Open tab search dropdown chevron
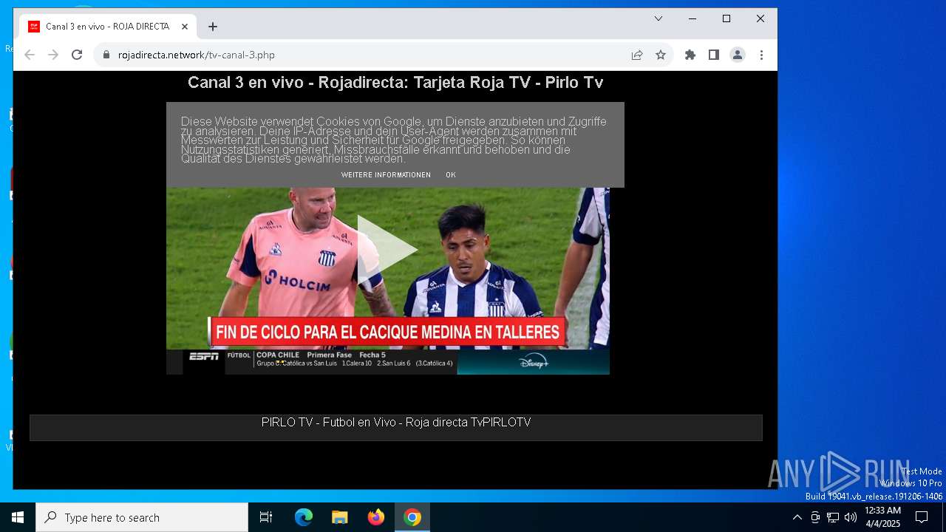 pos(659,18)
